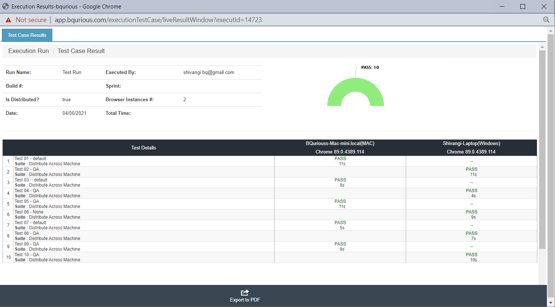Click the Export to PDF label

point(245,300)
